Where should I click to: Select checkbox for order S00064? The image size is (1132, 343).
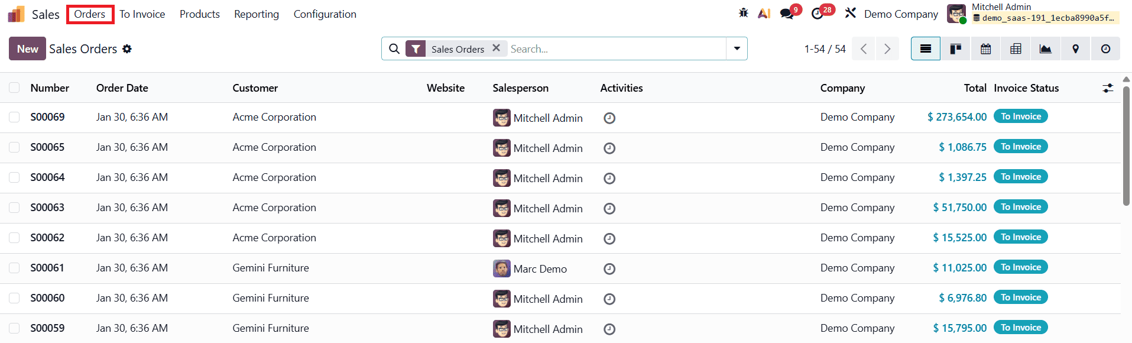point(14,177)
